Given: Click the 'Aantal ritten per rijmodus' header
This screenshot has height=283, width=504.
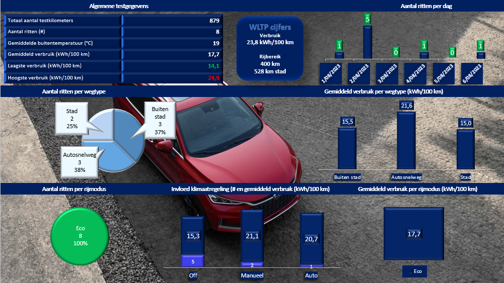Looking at the screenshot, I should [74, 189].
